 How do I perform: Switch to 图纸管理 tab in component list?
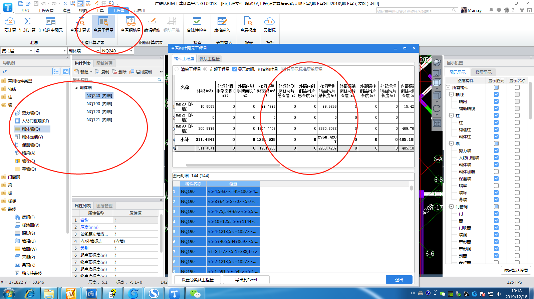pos(104,63)
